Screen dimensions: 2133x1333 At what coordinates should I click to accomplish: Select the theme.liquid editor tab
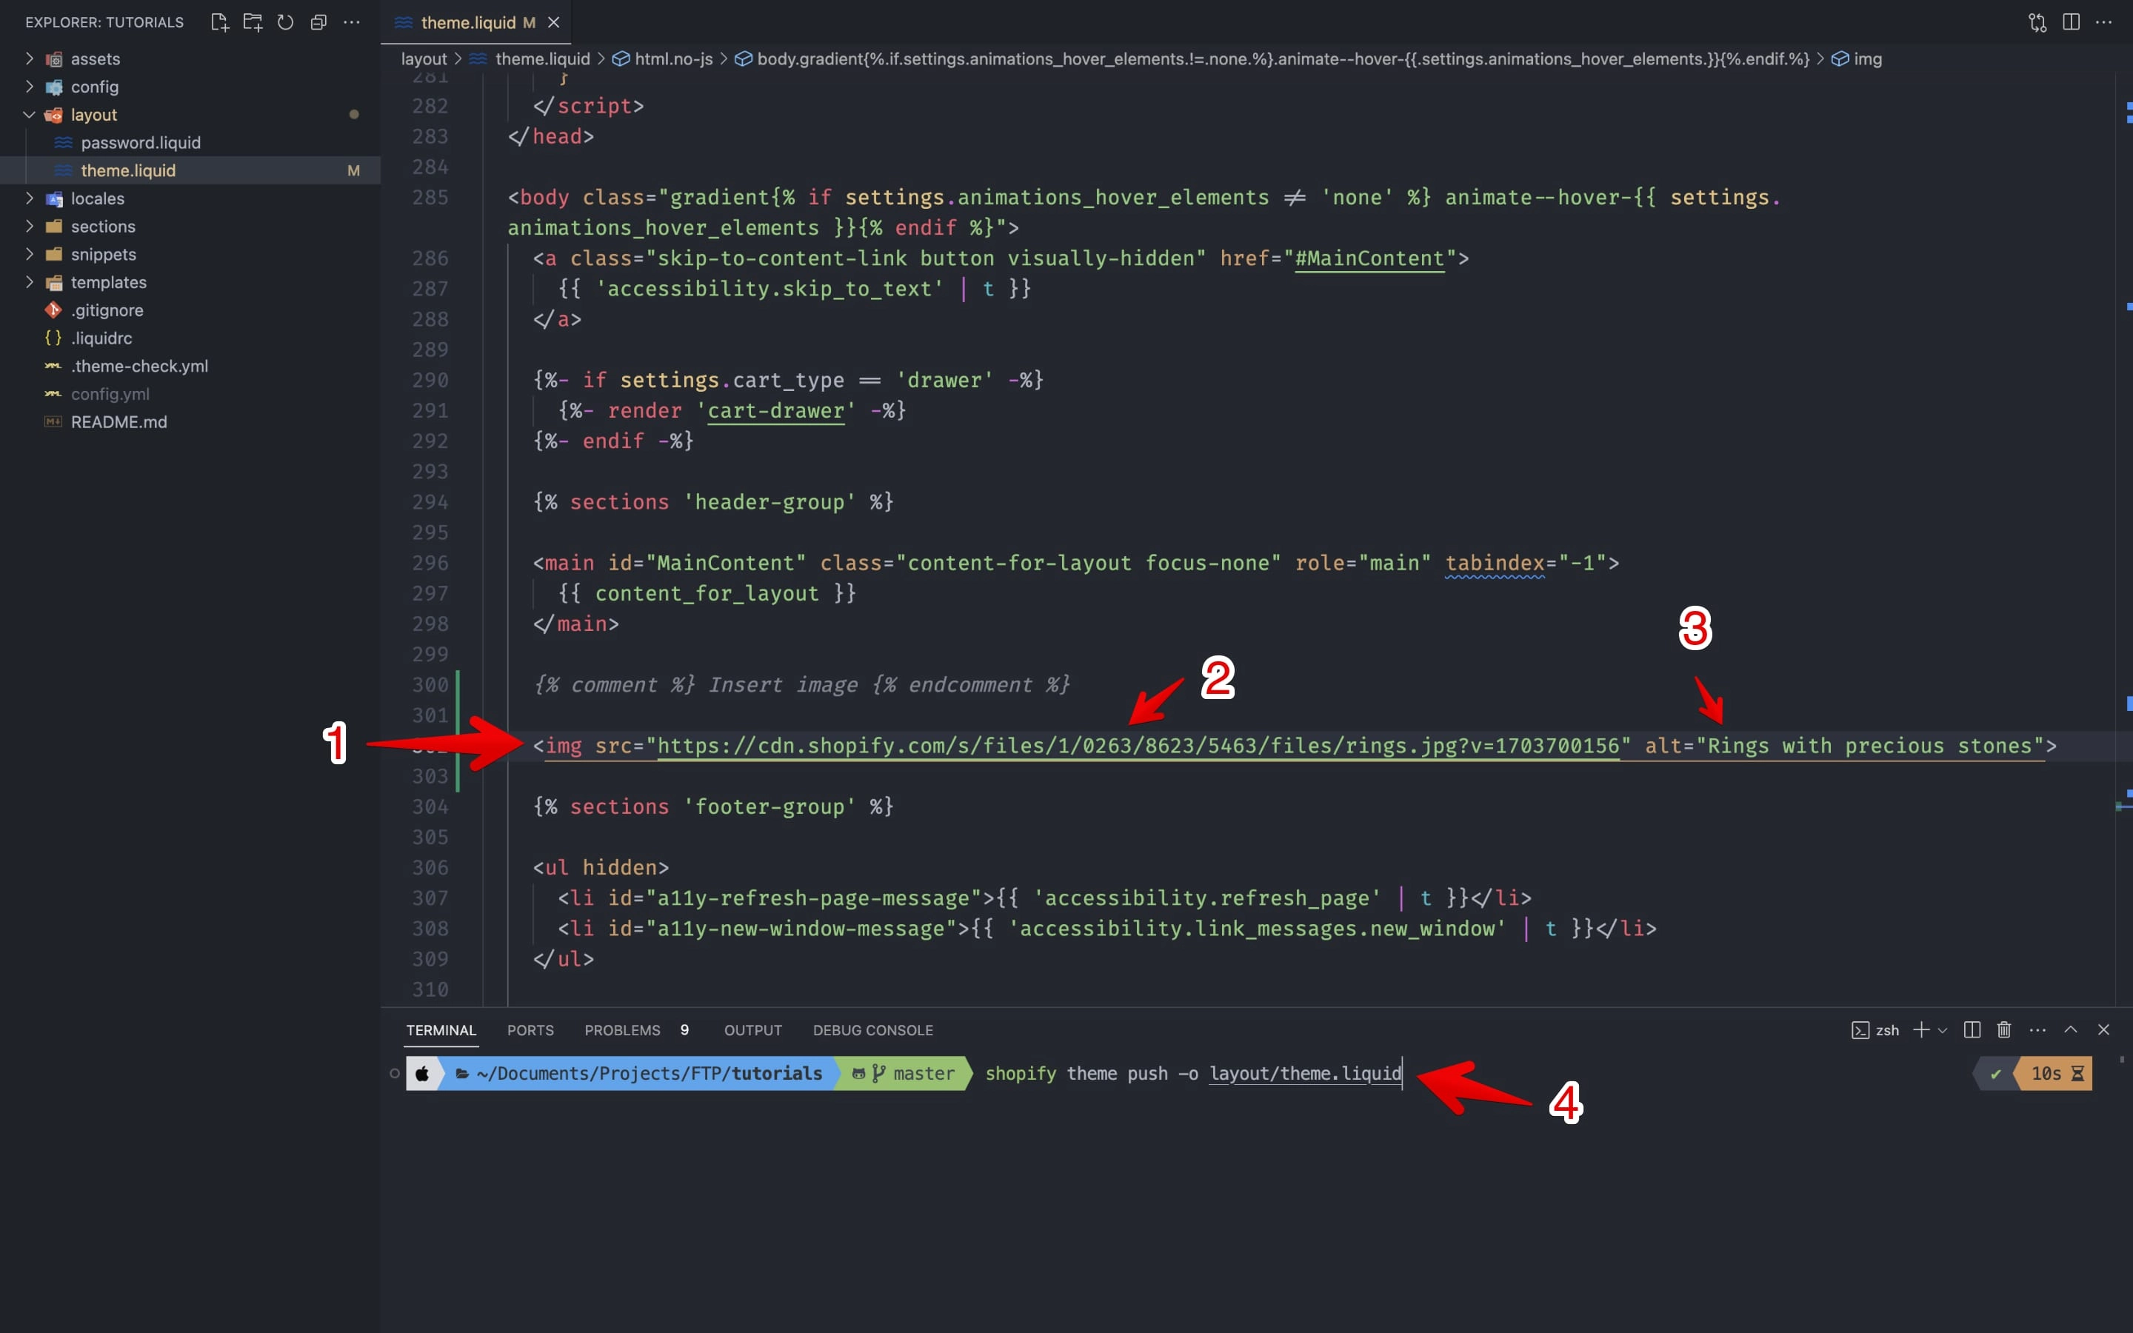point(476,22)
